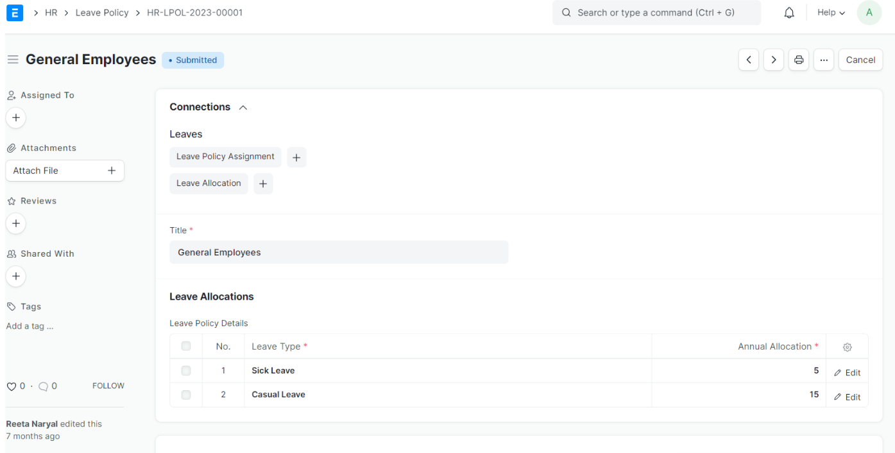Screen dimensions: 895x453
Task: Click the Cancel button
Action: [x=860, y=60]
